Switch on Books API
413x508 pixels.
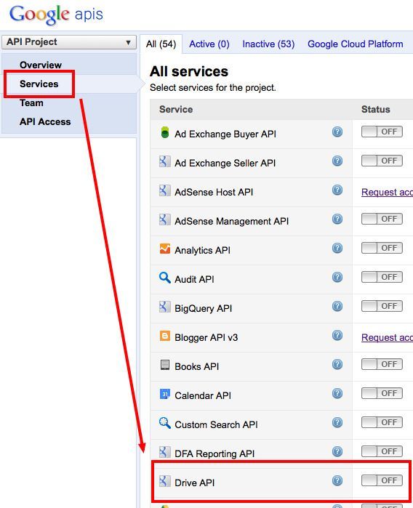pos(382,365)
